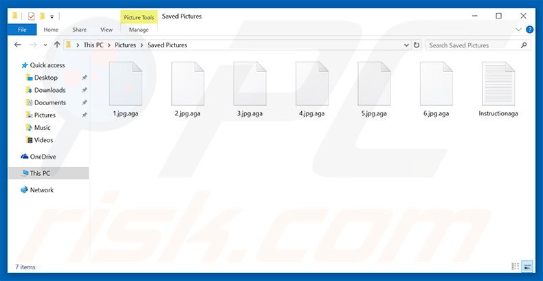The width and height of the screenshot is (543, 281).
Task: Expand the ribbon with the chevron arrow
Action: click(x=518, y=30)
